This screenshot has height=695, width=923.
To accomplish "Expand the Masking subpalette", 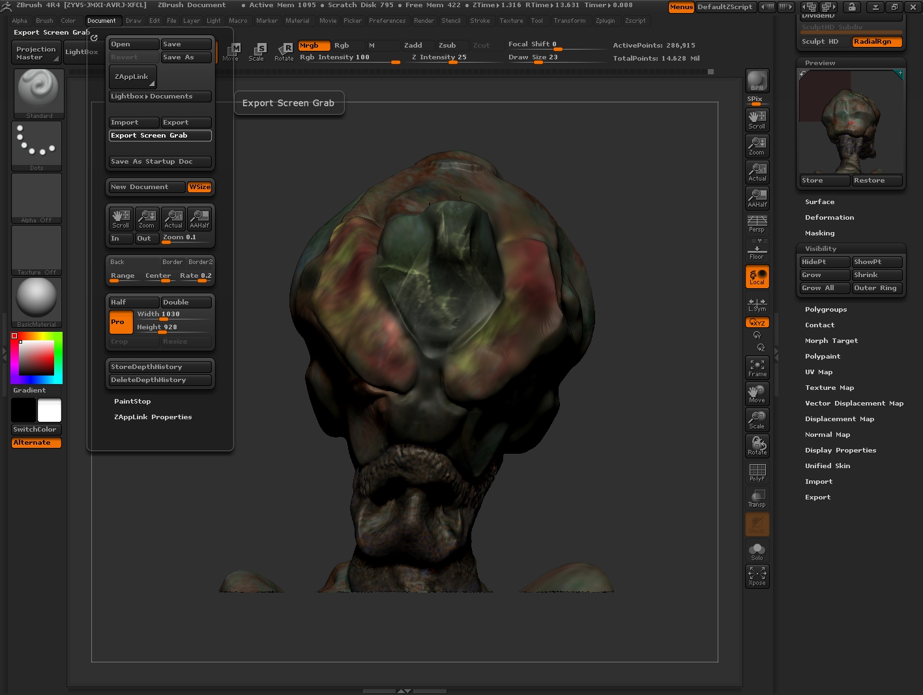I will click(819, 233).
